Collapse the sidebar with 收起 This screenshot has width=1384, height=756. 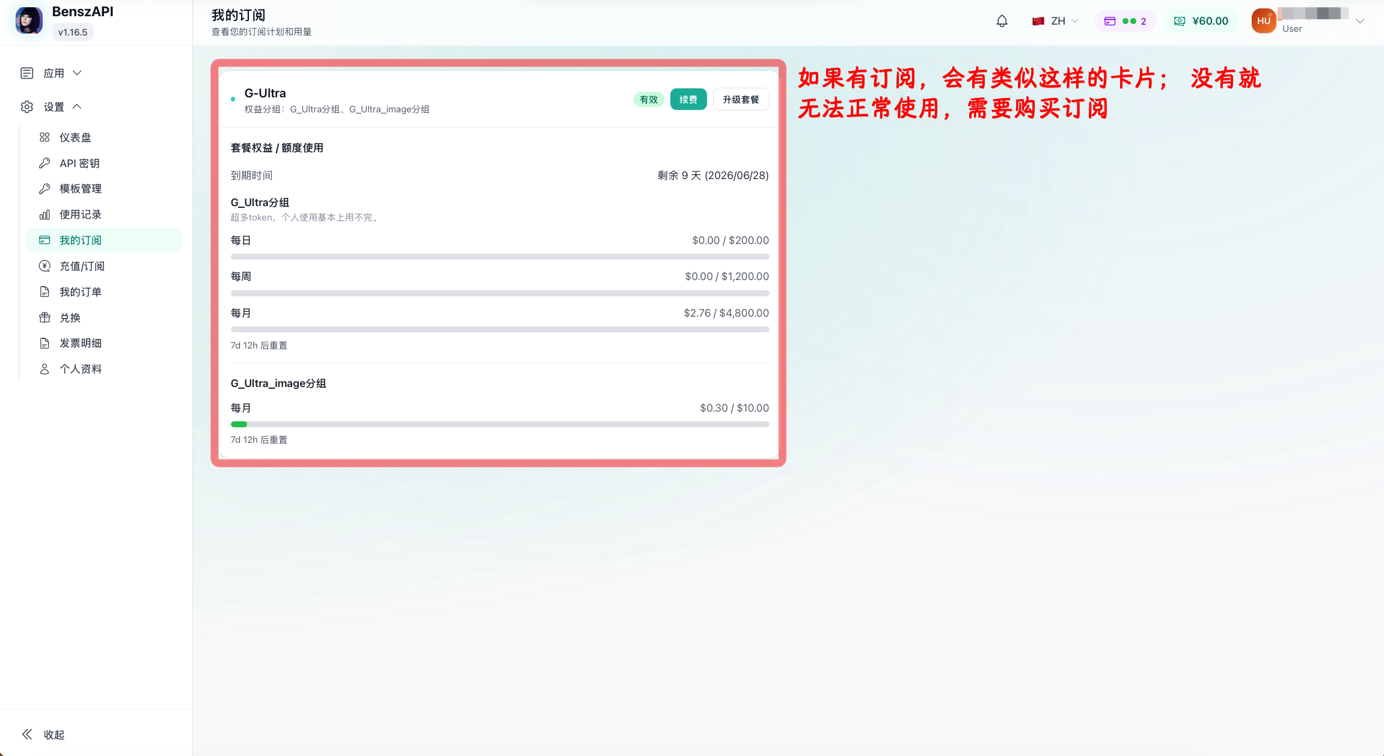click(43, 734)
